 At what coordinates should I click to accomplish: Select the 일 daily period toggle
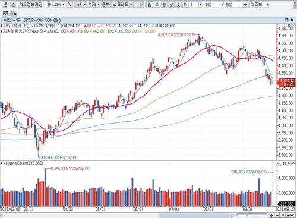(x=150, y=4)
